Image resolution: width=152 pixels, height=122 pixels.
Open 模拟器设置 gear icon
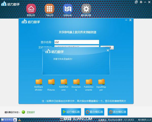pos(86,9)
